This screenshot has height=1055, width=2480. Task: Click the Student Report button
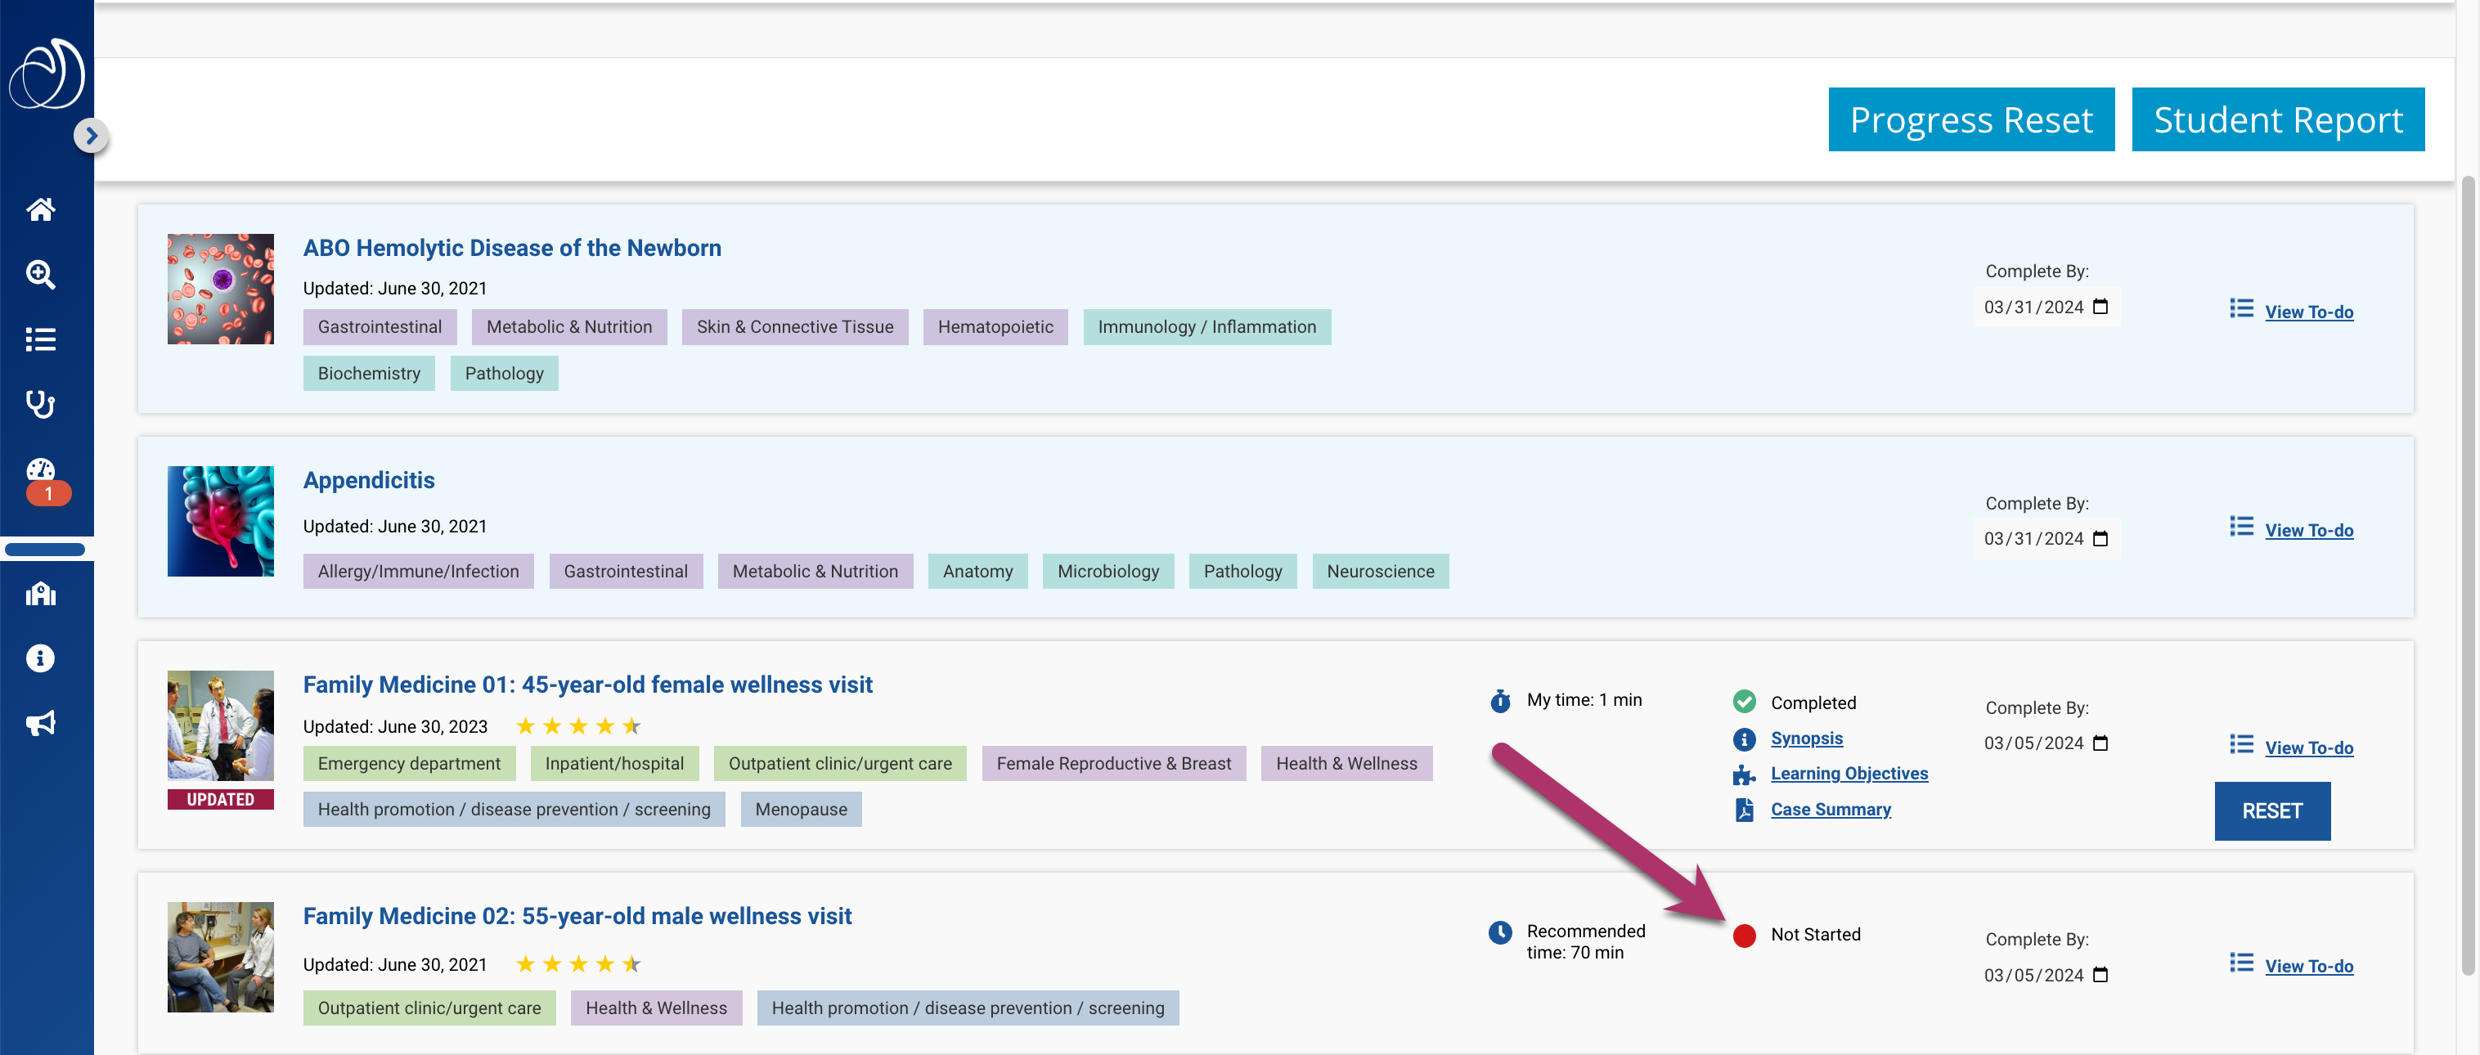click(x=2277, y=120)
